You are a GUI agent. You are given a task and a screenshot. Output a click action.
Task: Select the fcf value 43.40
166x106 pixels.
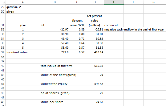tap(54, 38)
